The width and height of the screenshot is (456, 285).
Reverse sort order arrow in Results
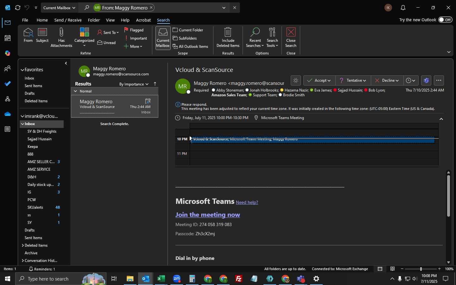pos(155,84)
